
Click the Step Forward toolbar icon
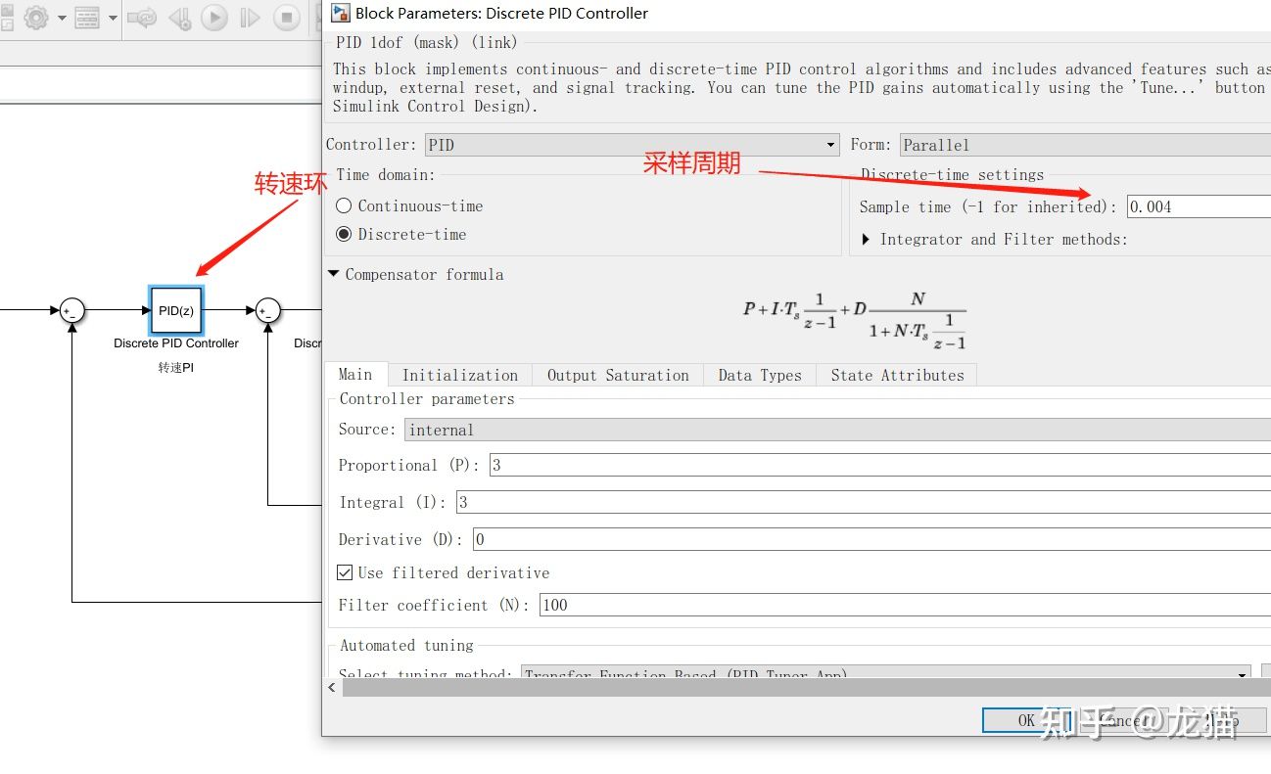(250, 18)
